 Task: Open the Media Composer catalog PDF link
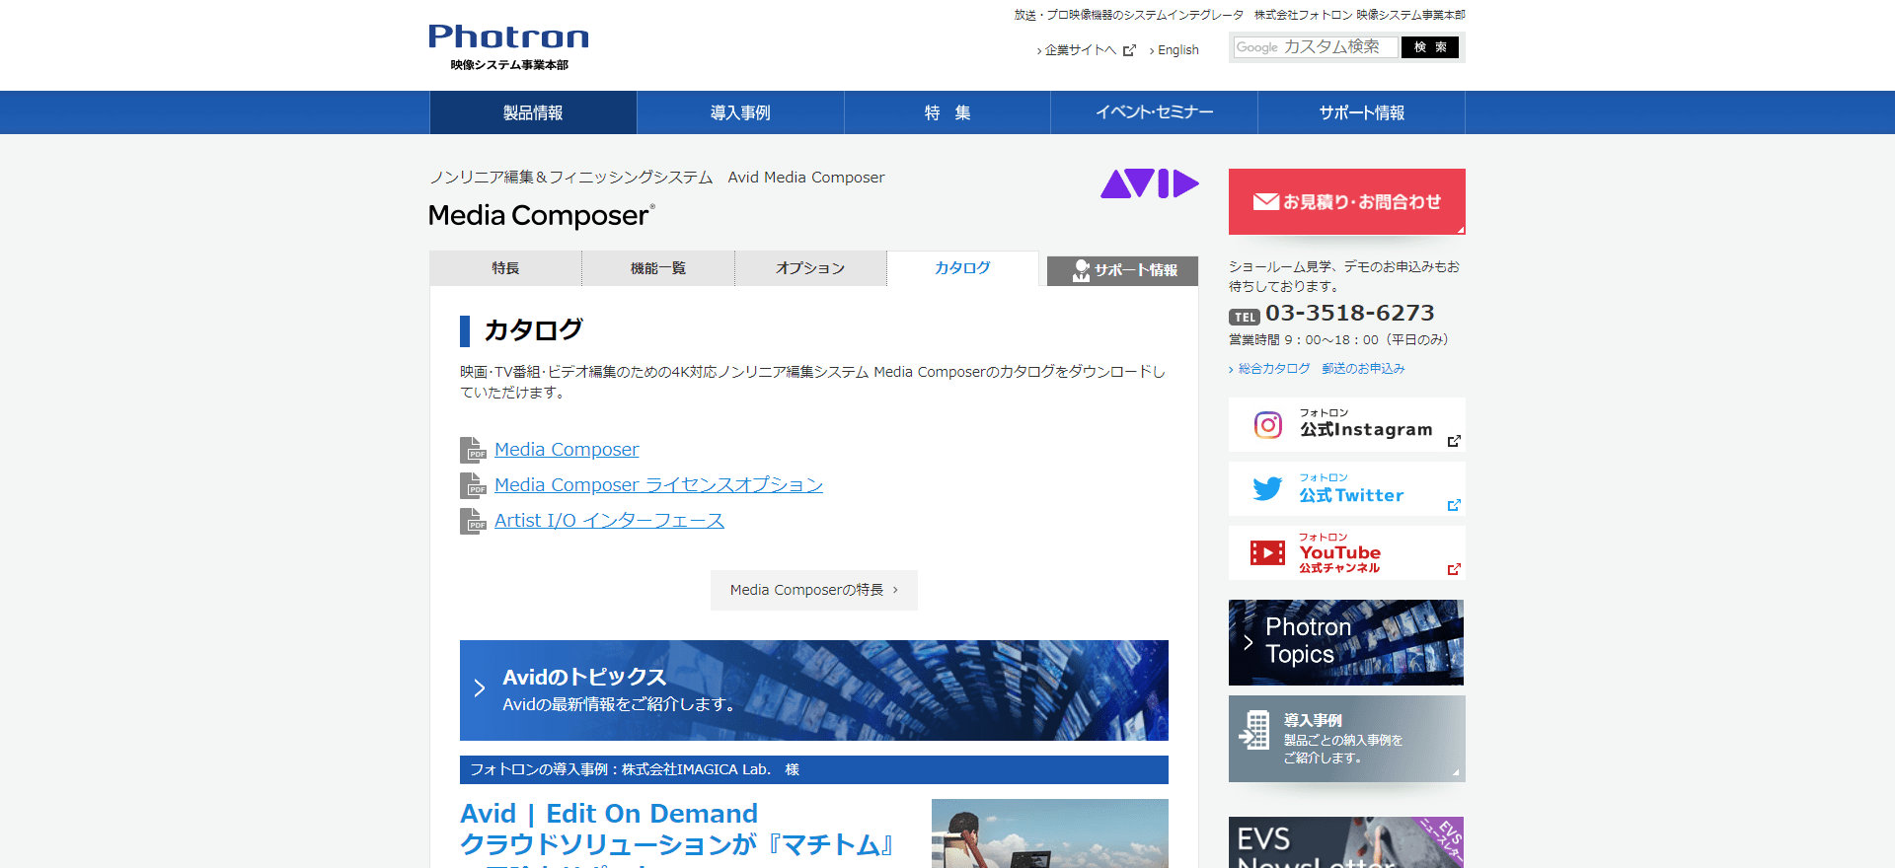(x=567, y=450)
